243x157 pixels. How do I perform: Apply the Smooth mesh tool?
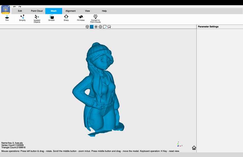pos(51,18)
